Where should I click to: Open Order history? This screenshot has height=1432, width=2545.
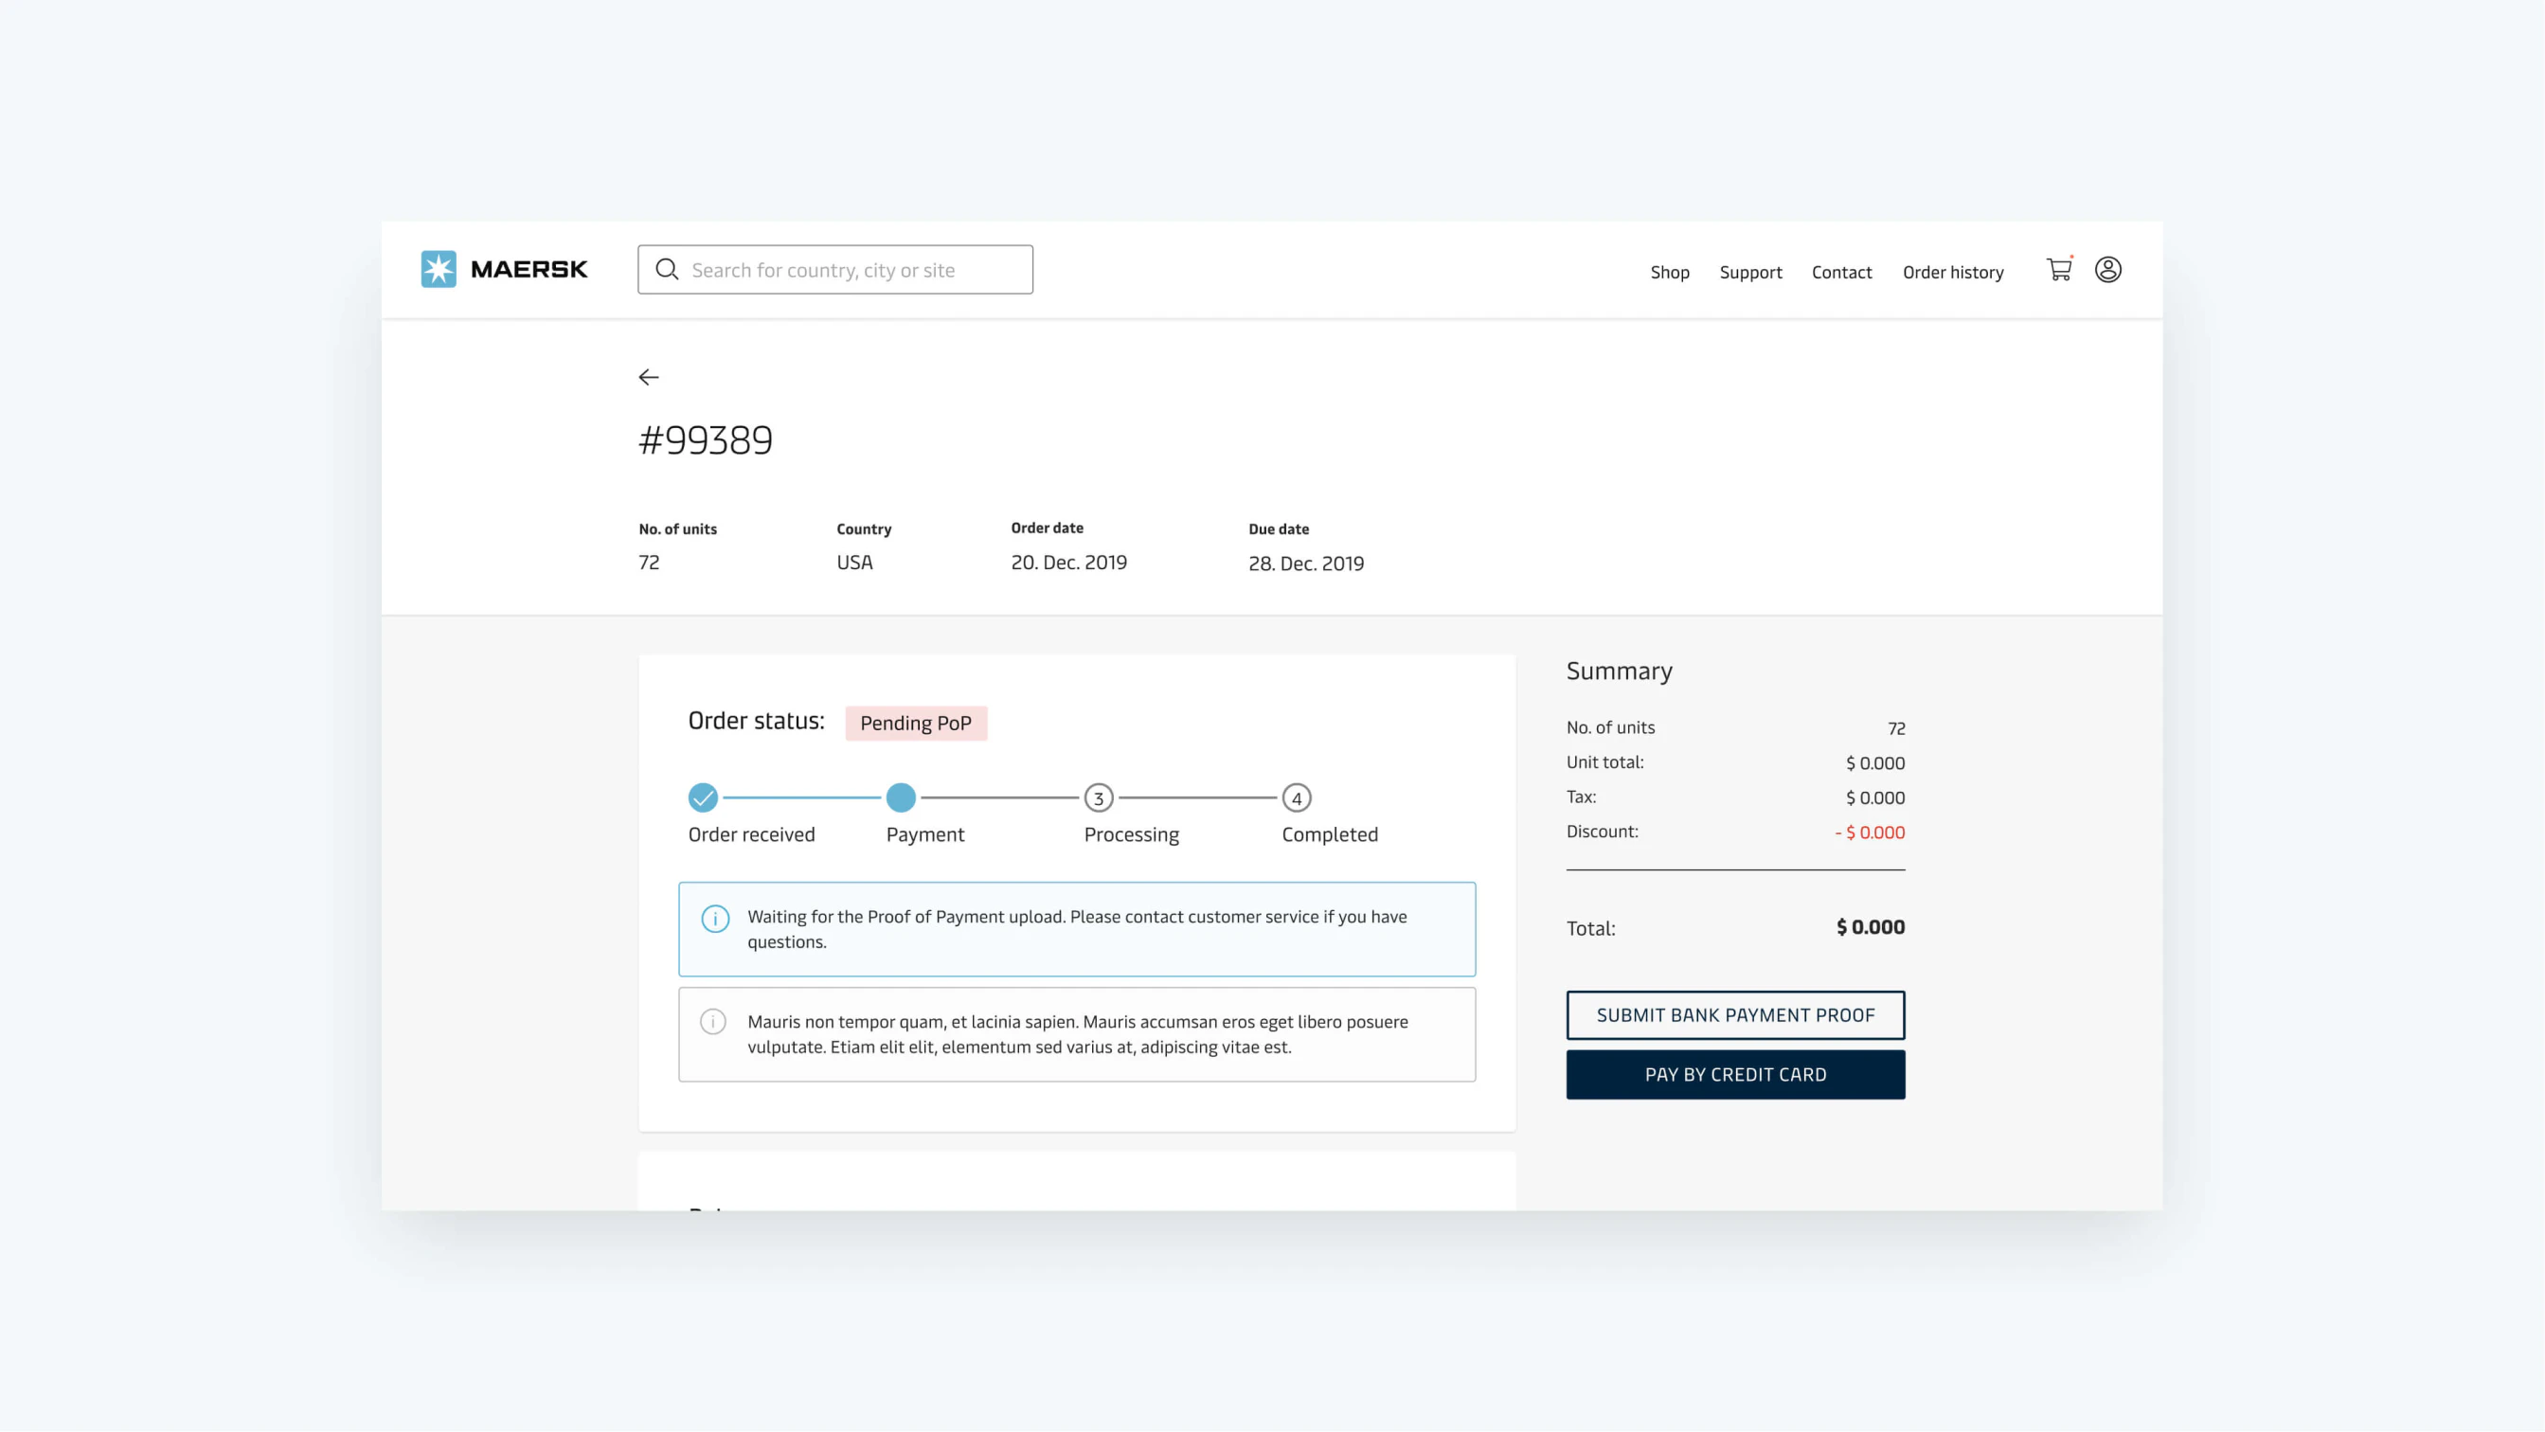coord(1953,273)
